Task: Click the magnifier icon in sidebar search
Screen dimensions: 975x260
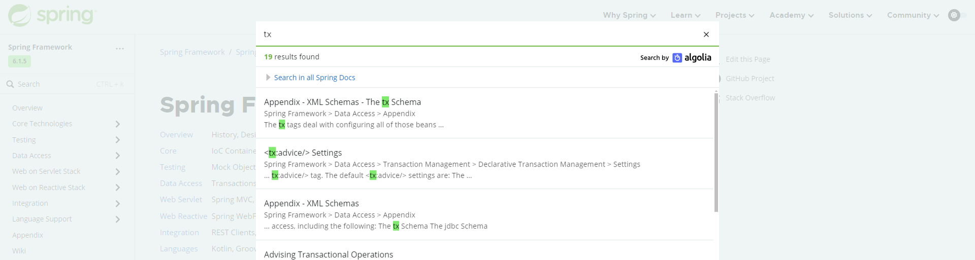Action: click(10, 84)
